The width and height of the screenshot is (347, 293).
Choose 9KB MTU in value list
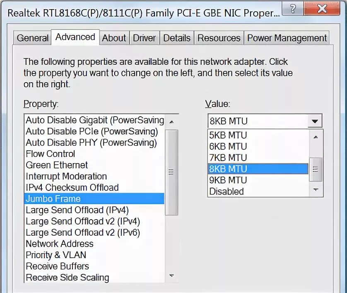tap(258, 180)
